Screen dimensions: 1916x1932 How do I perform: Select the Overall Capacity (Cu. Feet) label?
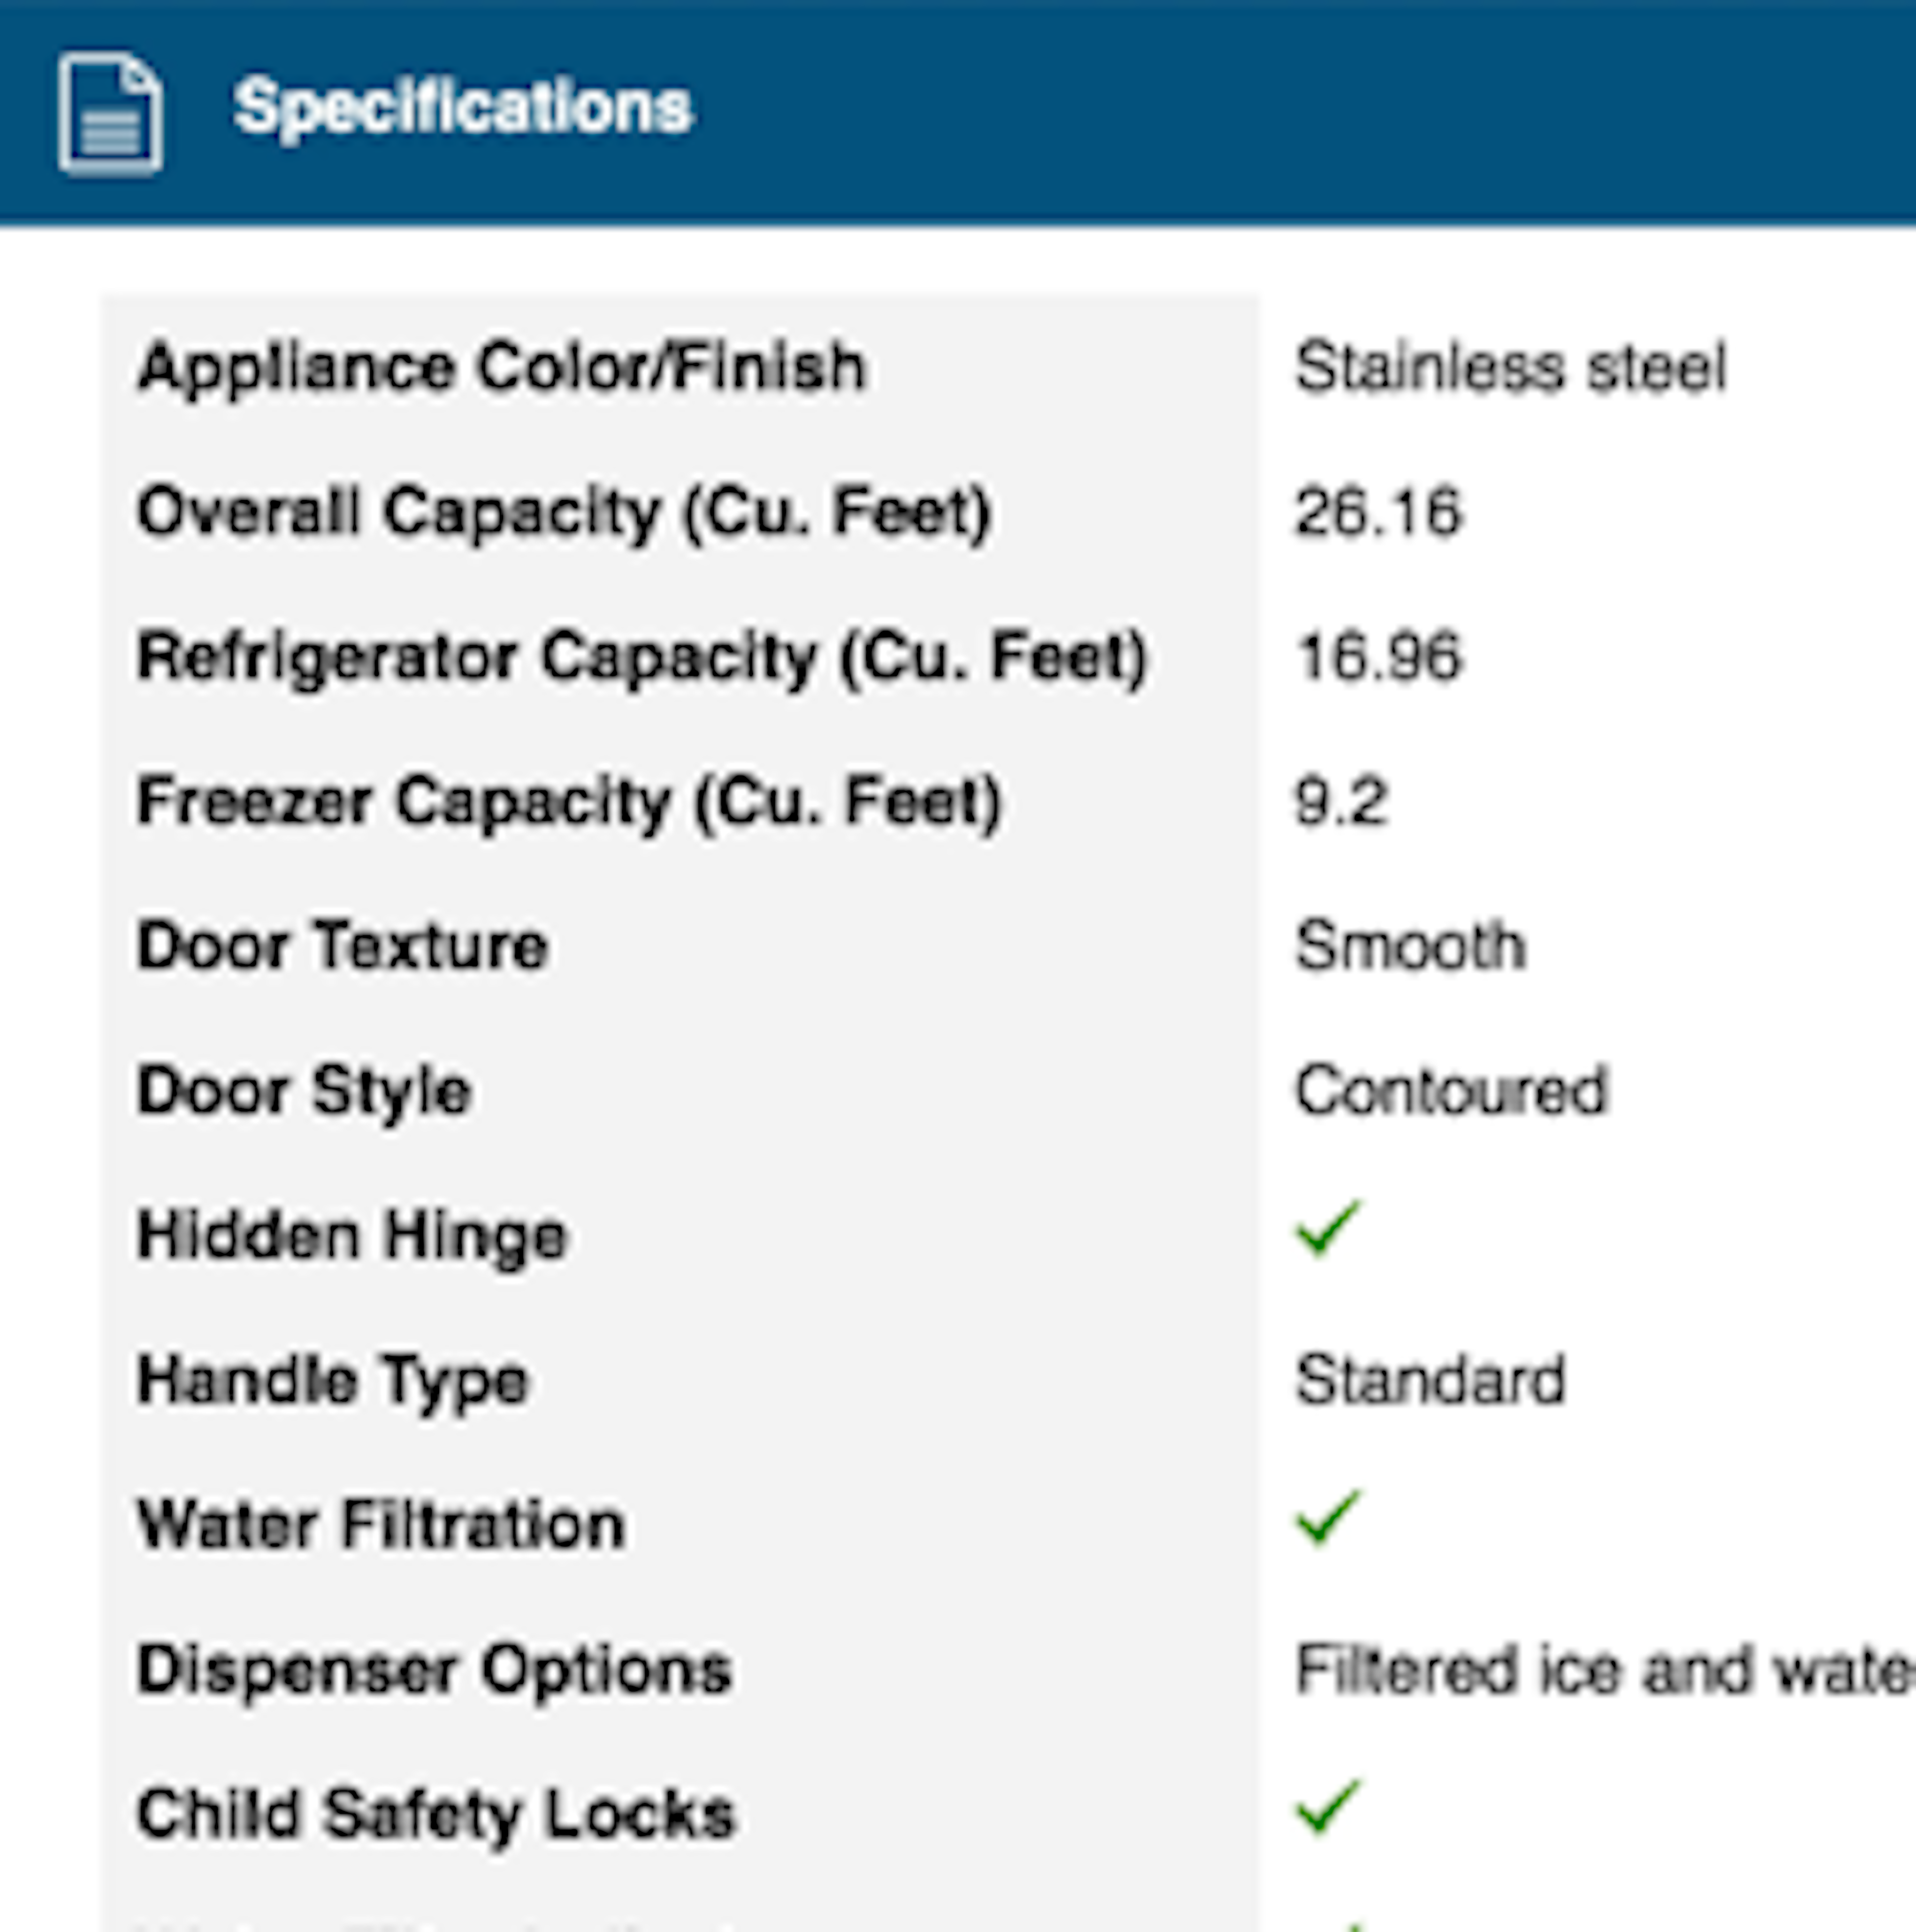pos(564,513)
